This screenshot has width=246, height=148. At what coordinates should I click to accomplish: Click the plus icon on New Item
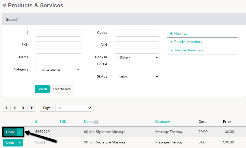point(171,33)
